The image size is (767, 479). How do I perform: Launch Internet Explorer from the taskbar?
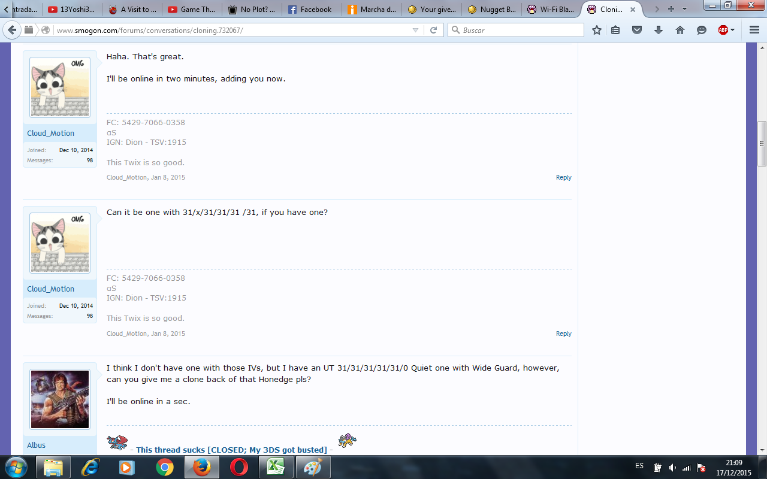pyautogui.click(x=90, y=466)
